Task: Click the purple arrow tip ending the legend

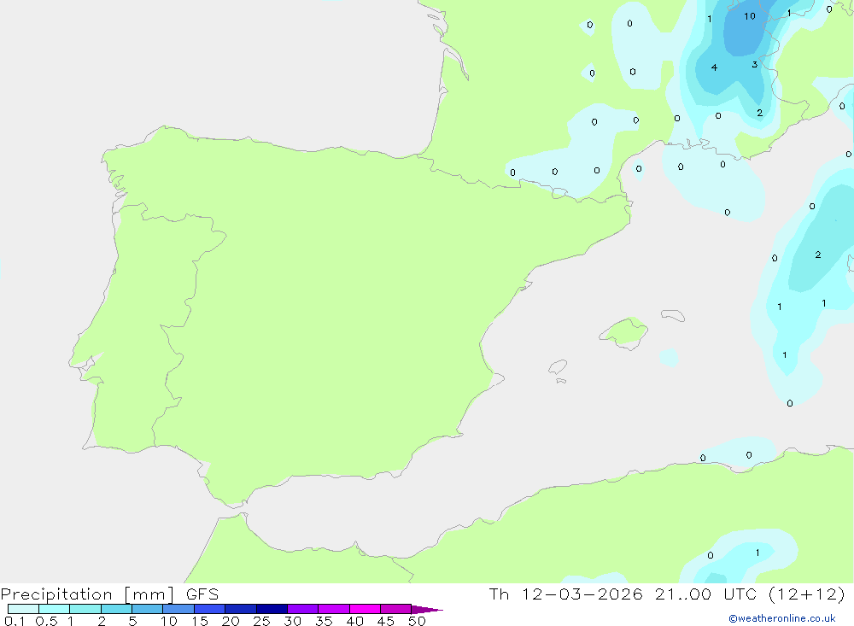Action: pyautogui.click(x=427, y=609)
